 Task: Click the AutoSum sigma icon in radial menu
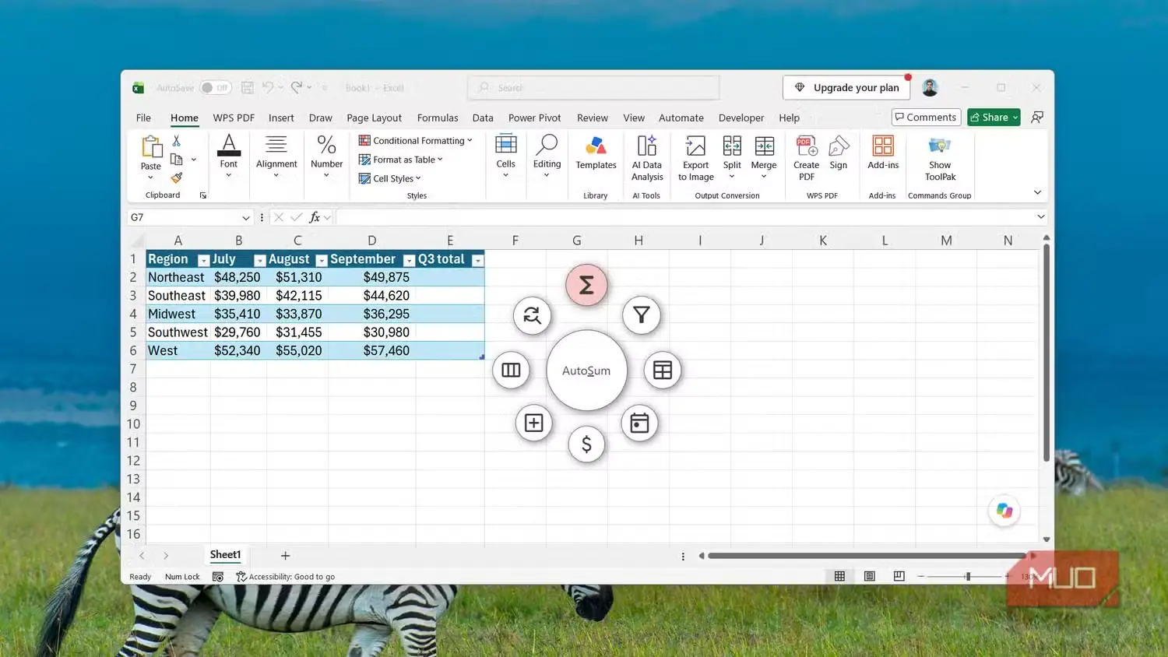[x=586, y=285]
